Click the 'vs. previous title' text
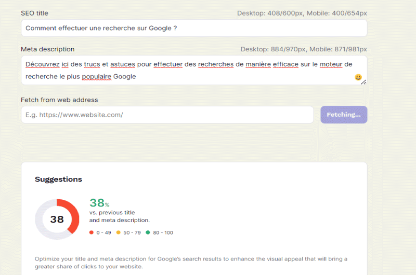Screen dimensions: 416x275 (112, 213)
